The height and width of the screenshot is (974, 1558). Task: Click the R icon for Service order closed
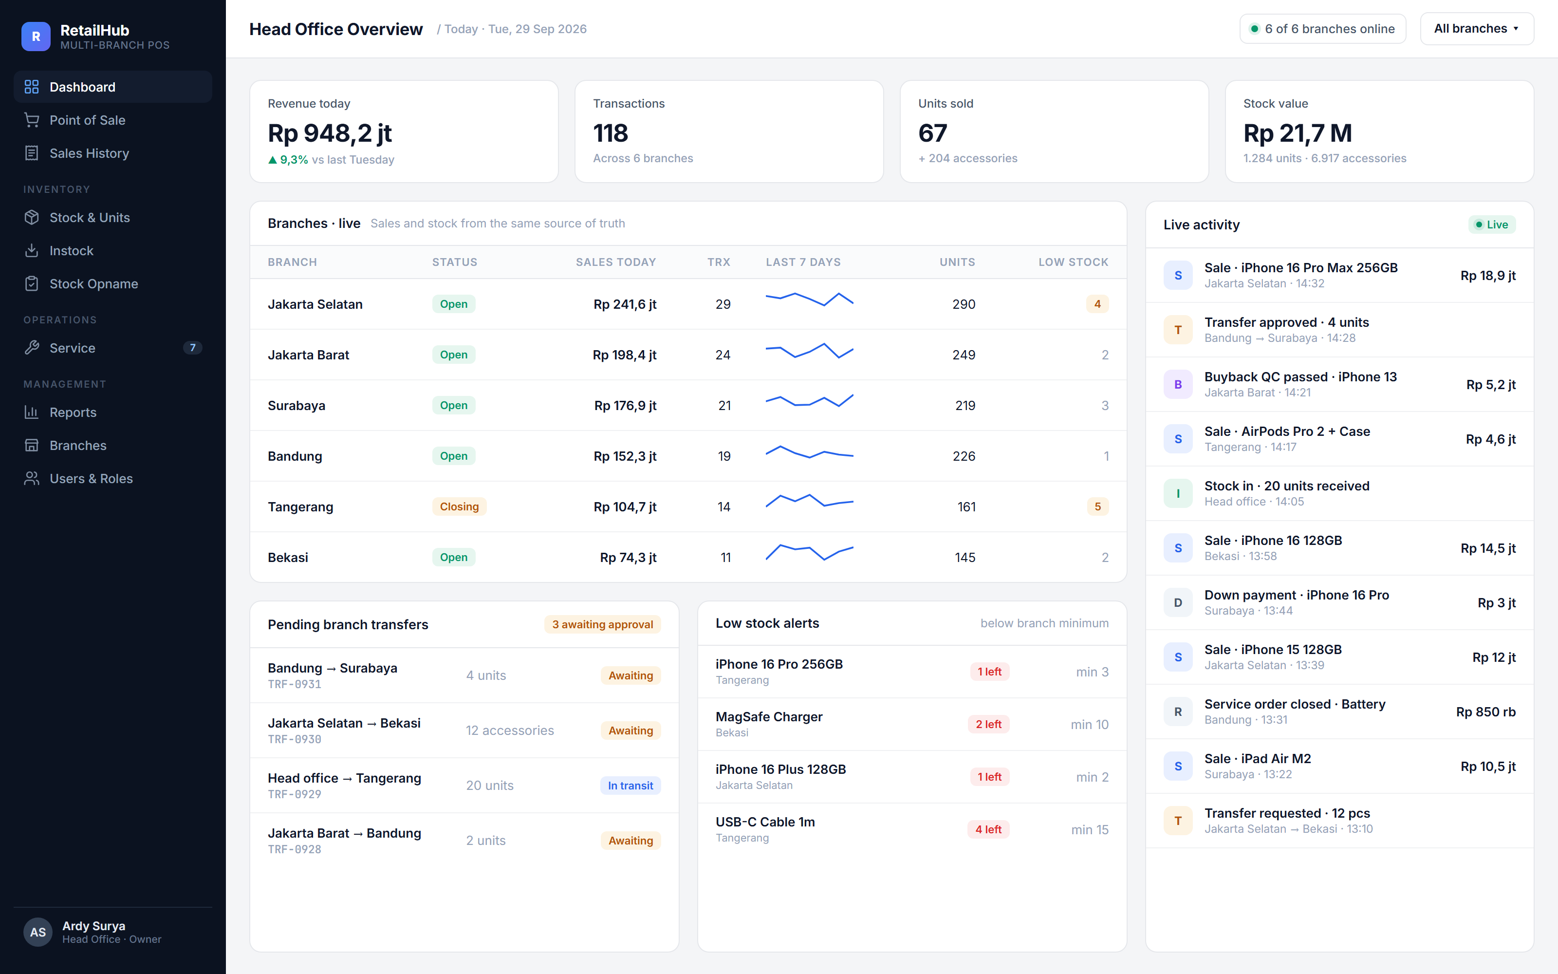1178,712
